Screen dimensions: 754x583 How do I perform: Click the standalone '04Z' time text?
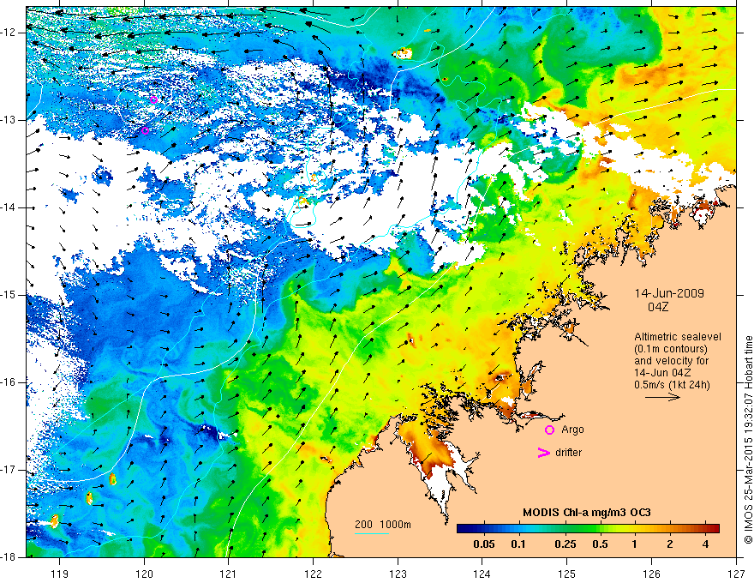click(658, 307)
